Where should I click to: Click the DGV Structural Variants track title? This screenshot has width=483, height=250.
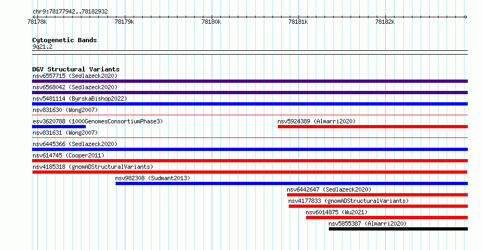pos(76,69)
